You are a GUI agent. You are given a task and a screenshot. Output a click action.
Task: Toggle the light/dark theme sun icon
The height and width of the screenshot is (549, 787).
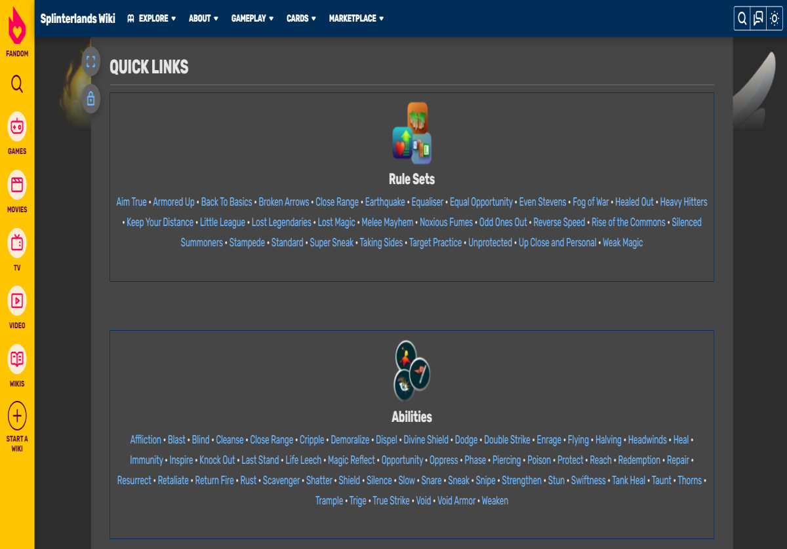[775, 18]
